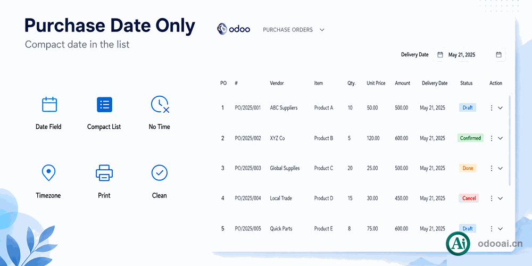Click the Cancel status badge for Local Trade
Screen dimensions: 532x266
[x=469, y=198]
